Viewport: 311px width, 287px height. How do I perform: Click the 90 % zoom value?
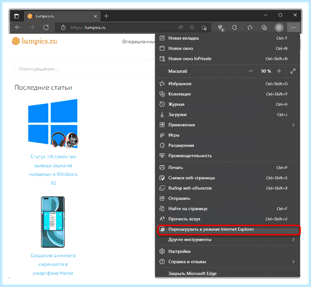tap(266, 71)
